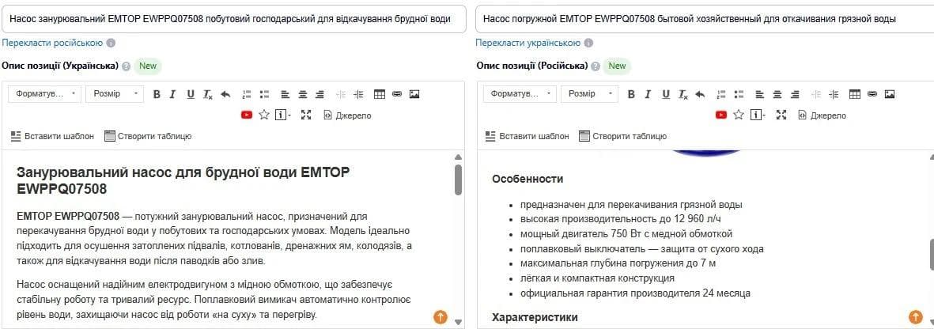
Task: Toggle Underline in the Ukrainian description editor
Action: coord(191,94)
